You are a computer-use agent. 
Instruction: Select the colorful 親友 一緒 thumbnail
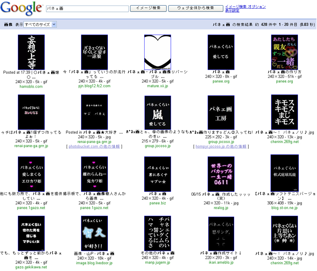(284, 52)
